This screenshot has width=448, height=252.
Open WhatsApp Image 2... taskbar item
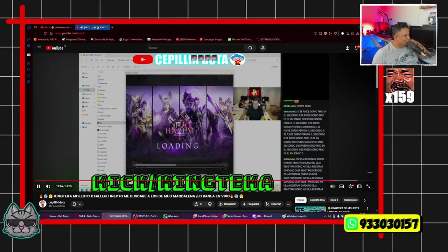[295, 216]
